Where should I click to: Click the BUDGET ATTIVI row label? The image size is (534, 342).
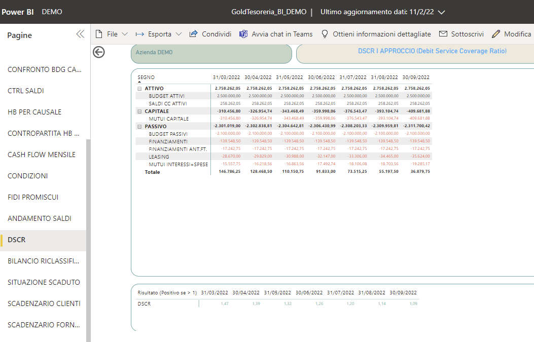tap(166, 96)
